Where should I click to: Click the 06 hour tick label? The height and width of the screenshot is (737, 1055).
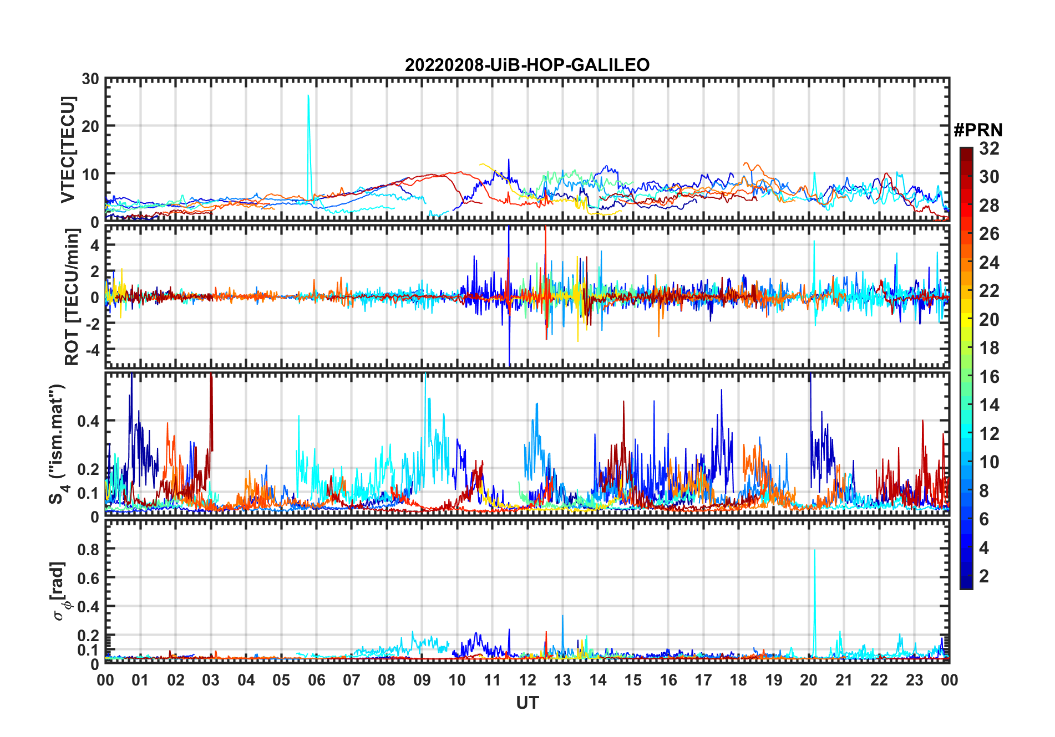(316, 680)
